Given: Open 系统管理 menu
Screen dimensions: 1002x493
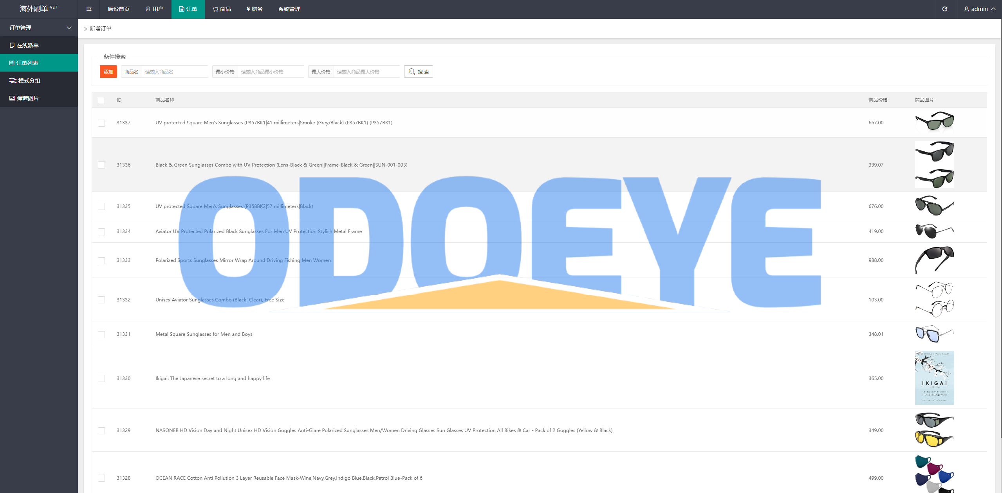Looking at the screenshot, I should 289,9.
